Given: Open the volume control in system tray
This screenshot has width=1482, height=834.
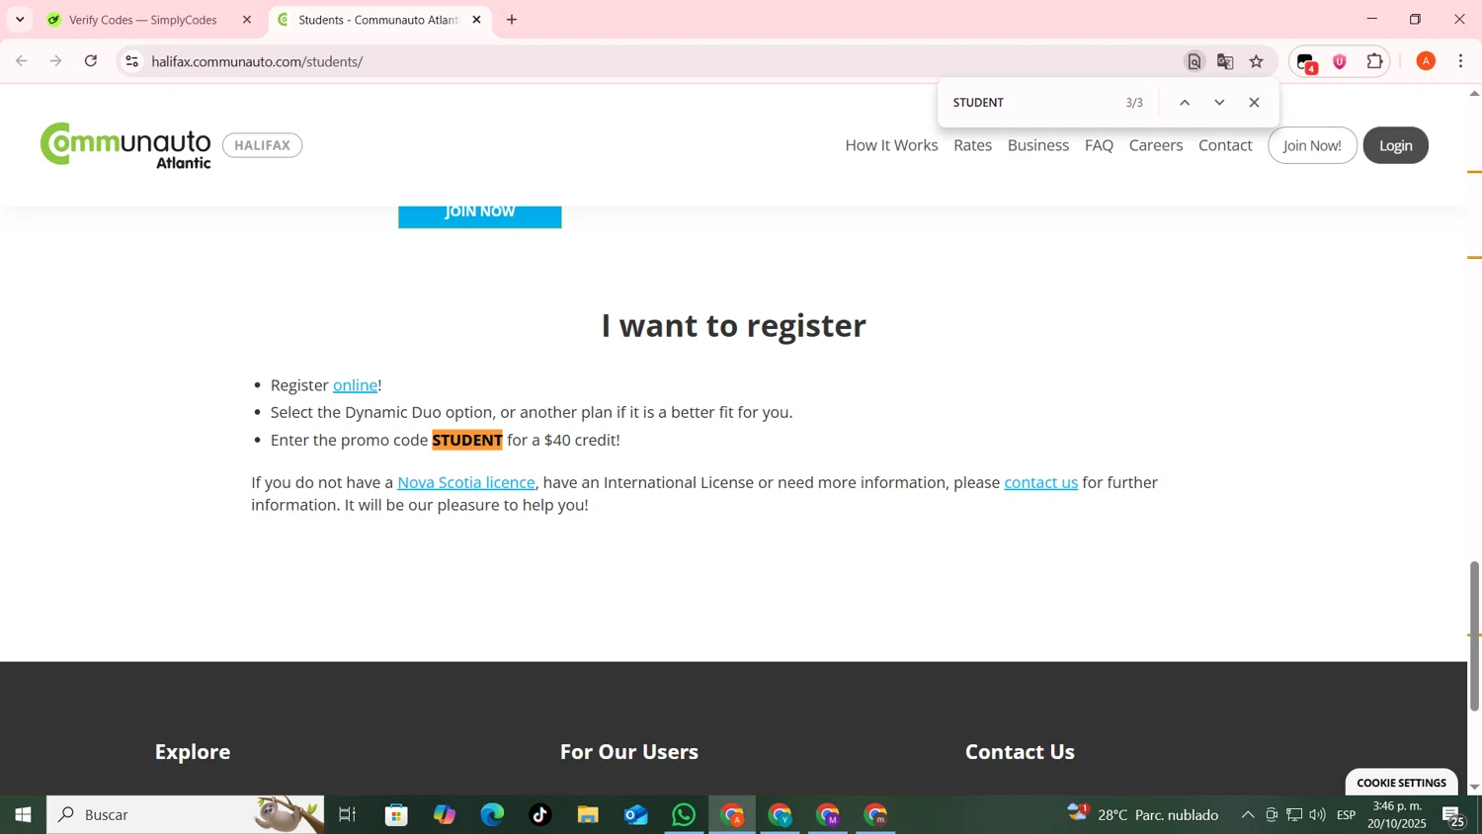Looking at the screenshot, I should (x=1317, y=815).
